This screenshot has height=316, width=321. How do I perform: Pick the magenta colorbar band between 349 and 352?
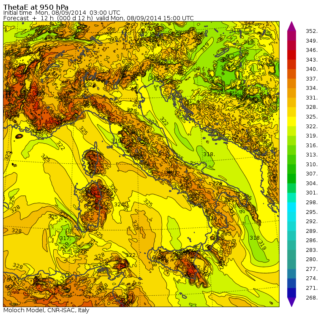[x=291, y=36]
